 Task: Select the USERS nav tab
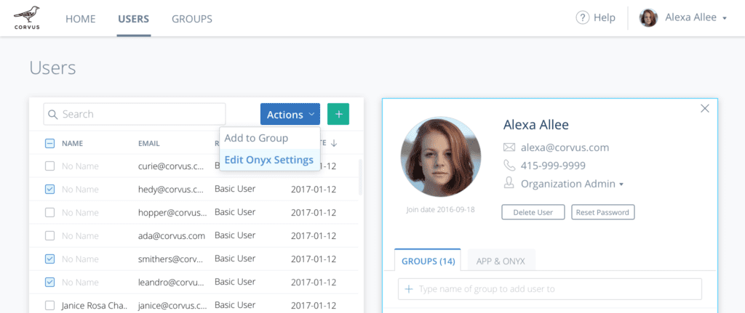[x=134, y=19]
